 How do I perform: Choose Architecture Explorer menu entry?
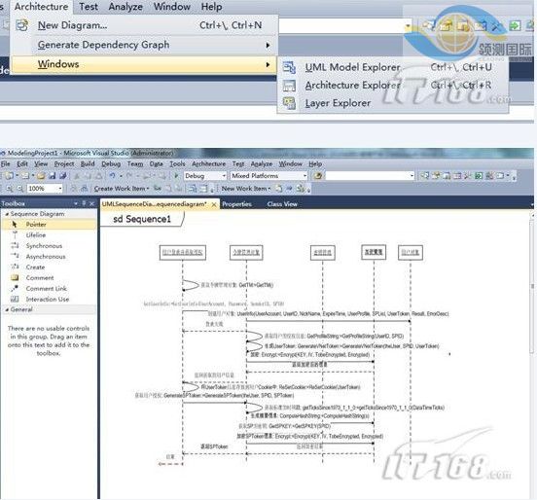point(392,85)
